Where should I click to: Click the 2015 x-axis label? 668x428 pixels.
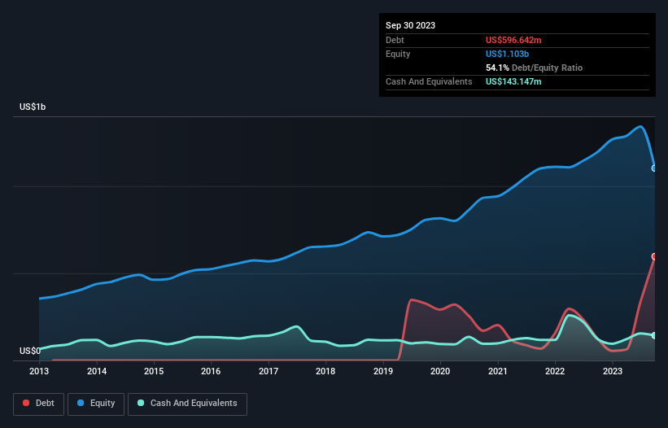[154, 371]
